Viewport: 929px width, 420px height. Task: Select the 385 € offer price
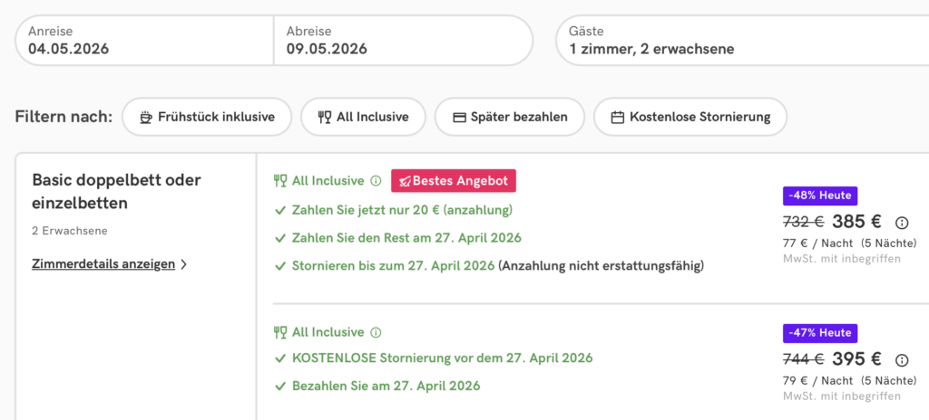tap(857, 222)
